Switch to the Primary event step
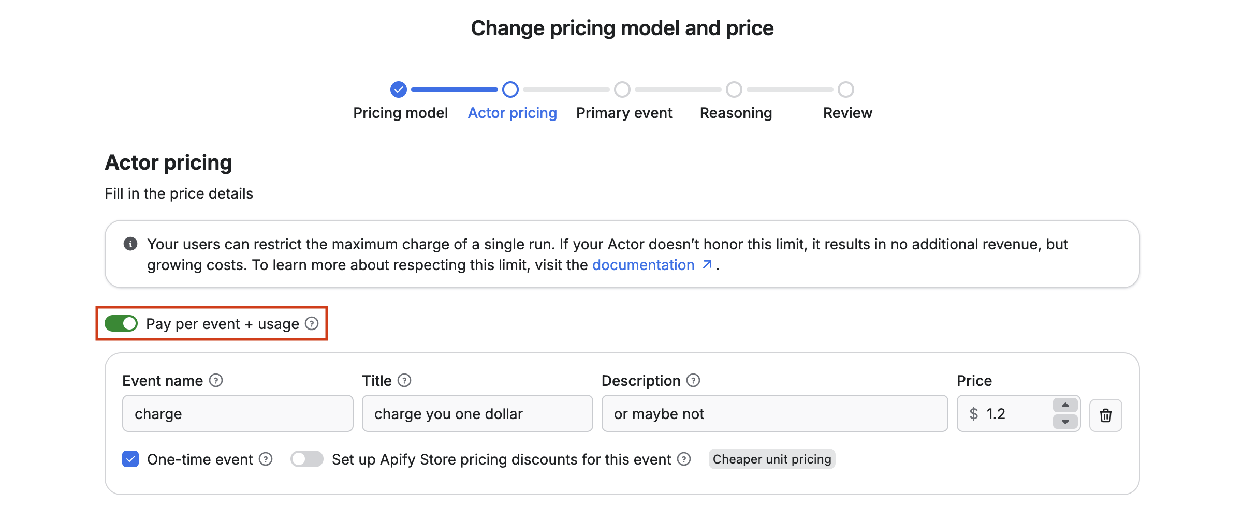Screen dimensions: 1257x508 pos(622,89)
